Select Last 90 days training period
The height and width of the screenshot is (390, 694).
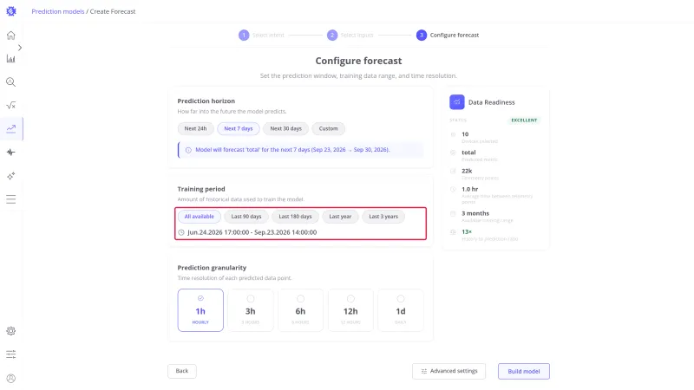[246, 217]
